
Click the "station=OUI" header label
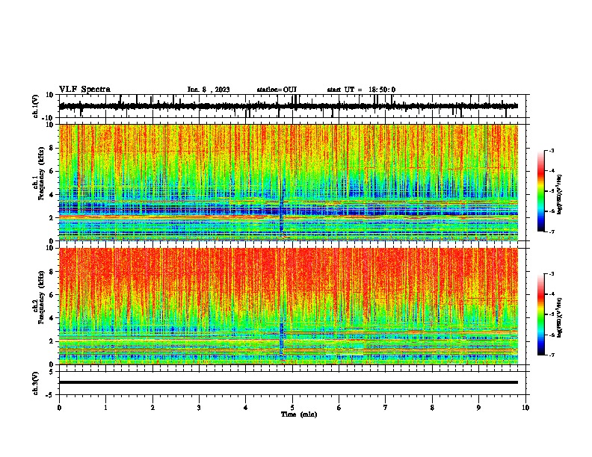coord(277,90)
